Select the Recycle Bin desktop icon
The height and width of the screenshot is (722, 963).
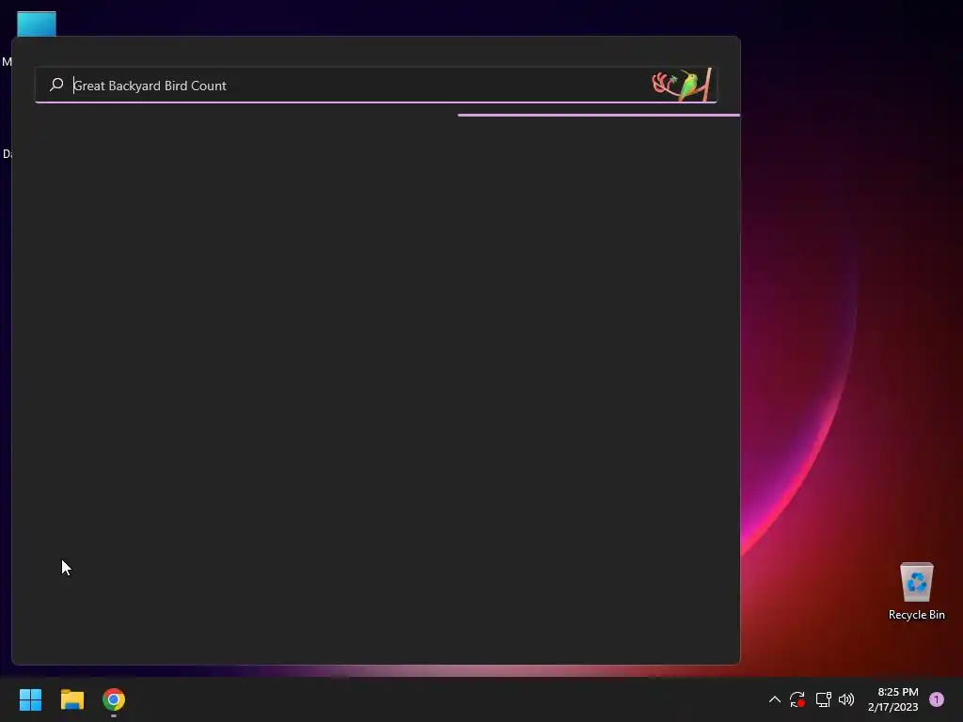click(x=916, y=591)
